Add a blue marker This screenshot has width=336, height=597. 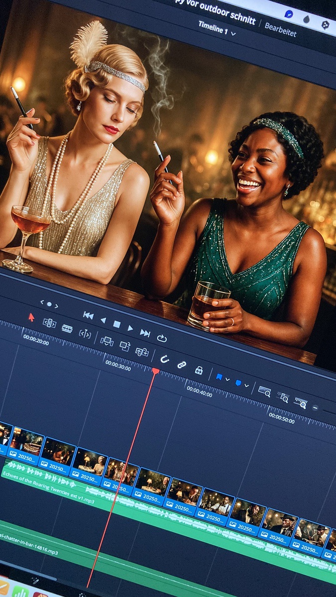(x=238, y=383)
